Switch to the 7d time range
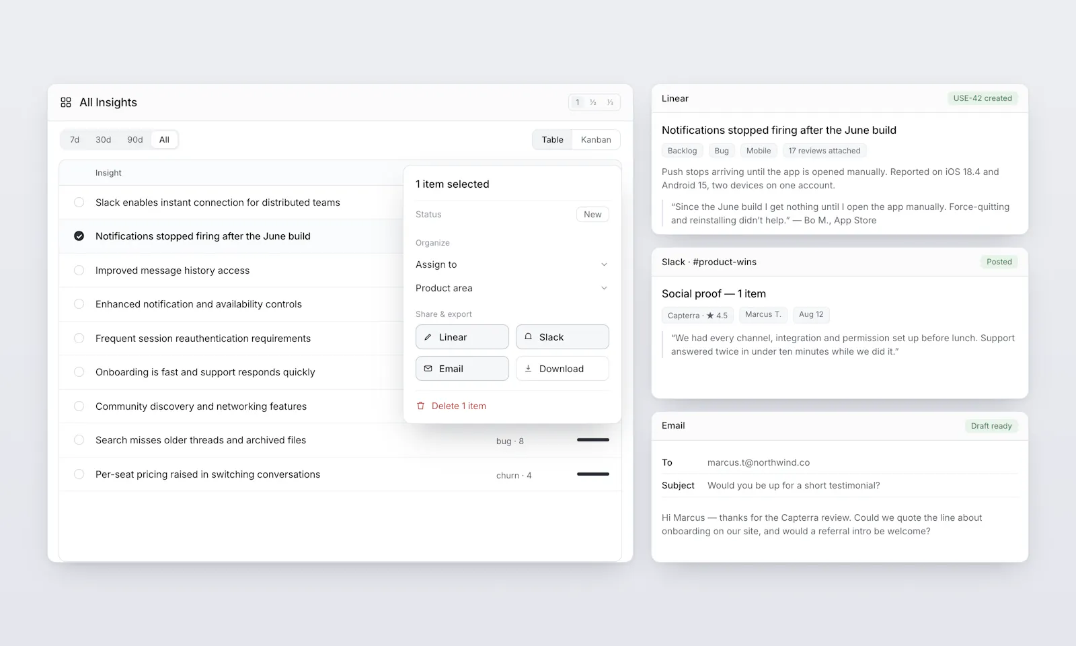The image size is (1076, 646). click(75, 140)
